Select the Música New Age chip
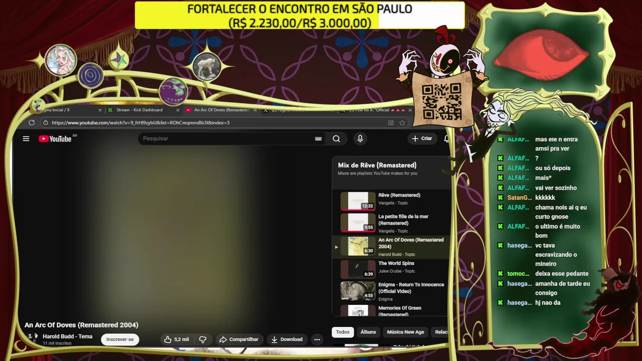This screenshot has width=642, height=361. [405, 332]
